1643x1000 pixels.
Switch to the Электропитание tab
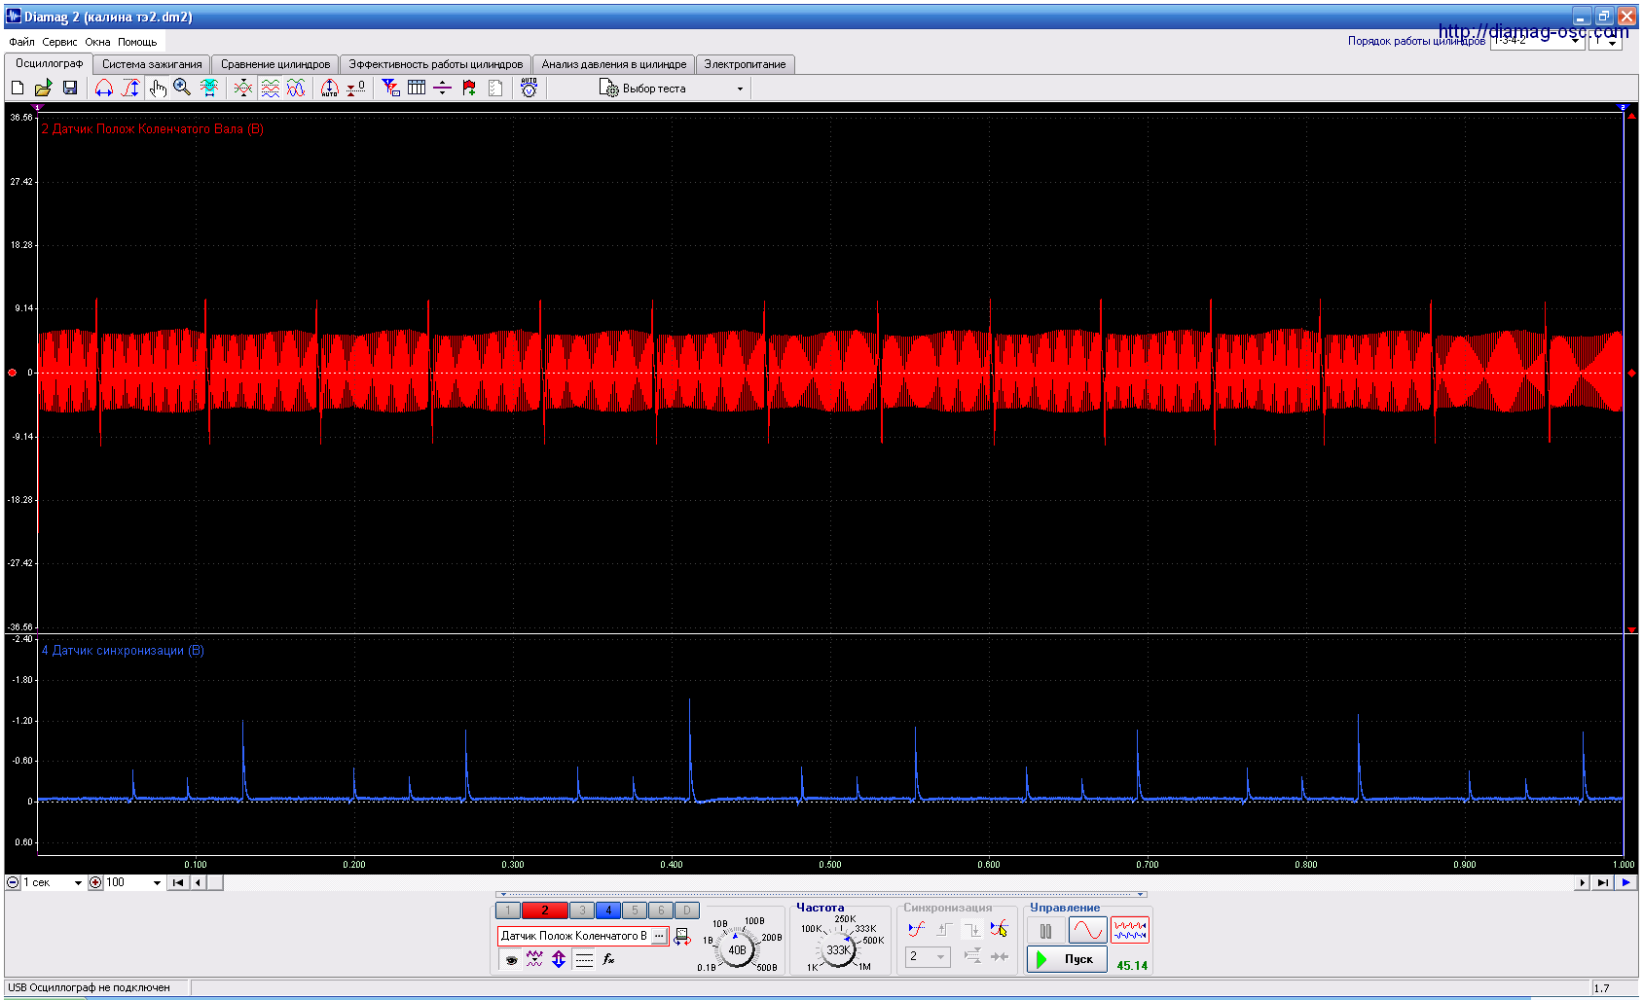click(x=746, y=64)
